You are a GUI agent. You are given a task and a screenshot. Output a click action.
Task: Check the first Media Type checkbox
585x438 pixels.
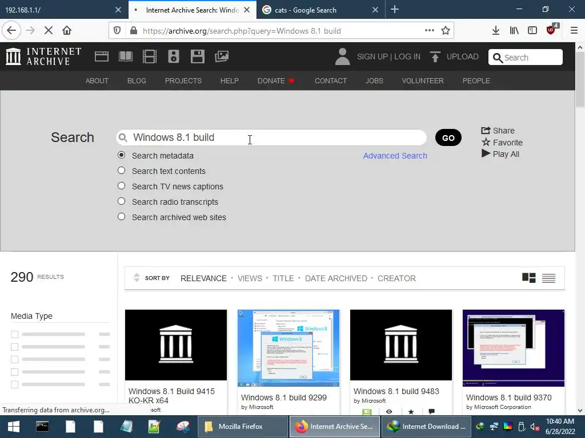point(14,334)
